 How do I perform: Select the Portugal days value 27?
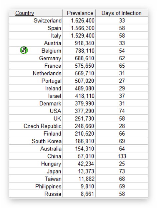[x=122, y=81]
